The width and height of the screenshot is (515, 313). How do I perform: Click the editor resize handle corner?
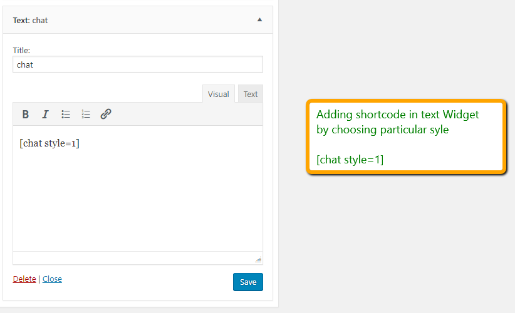(x=259, y=260)
